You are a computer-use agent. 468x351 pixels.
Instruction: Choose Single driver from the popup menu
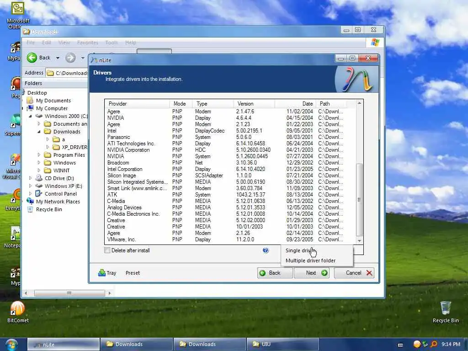[317, 250]
